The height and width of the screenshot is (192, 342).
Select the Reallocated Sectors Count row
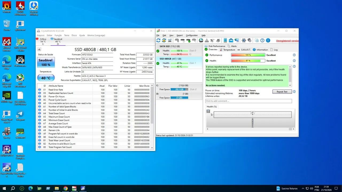[94, 93]
